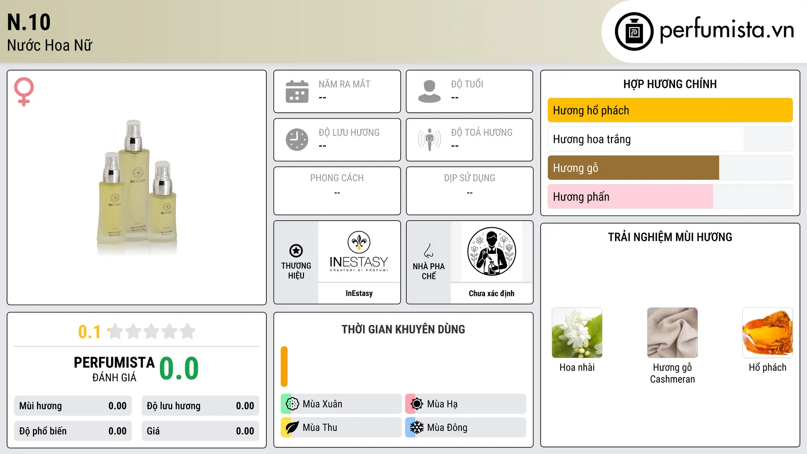Click the nose icon above Nhà pha chế
Image resolution: width=807 pixels, height=454 pixels.
(429, 251)
